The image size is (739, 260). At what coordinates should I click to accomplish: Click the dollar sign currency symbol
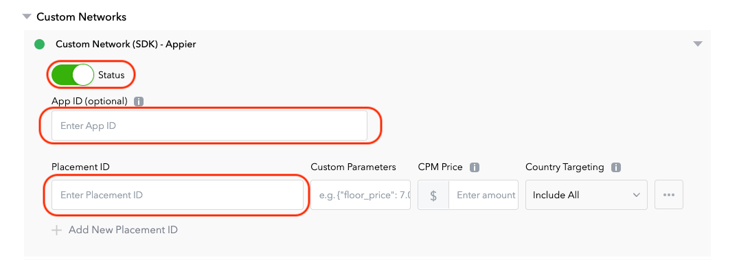433,195
